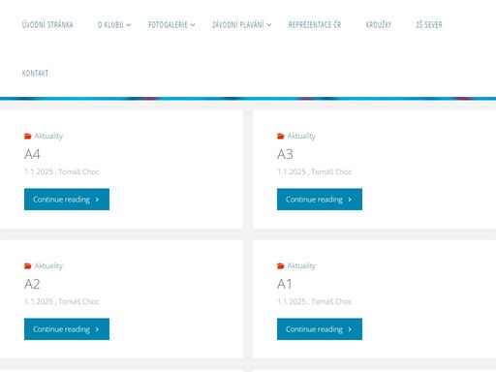Click the Aktuality category link above A2
The width and height of the screenshot is (496, 372).
click(x=48, y=265)
